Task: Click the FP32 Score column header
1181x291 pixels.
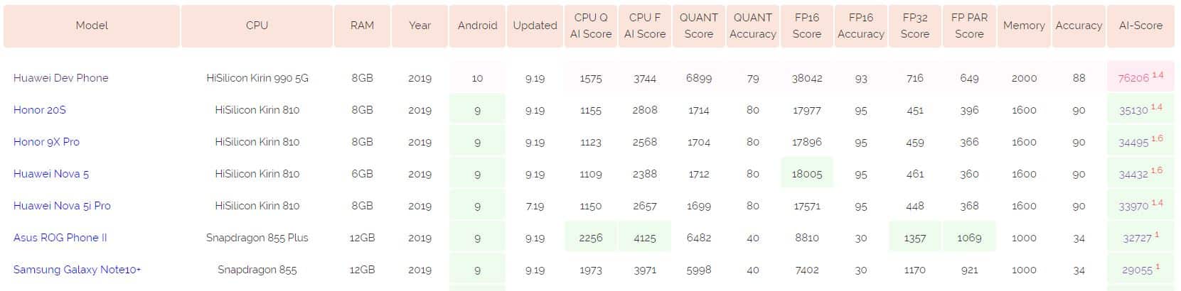Action: (x=914, y=26)
